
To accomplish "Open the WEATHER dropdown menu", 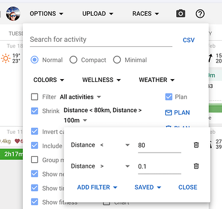I will click(157, 80).
